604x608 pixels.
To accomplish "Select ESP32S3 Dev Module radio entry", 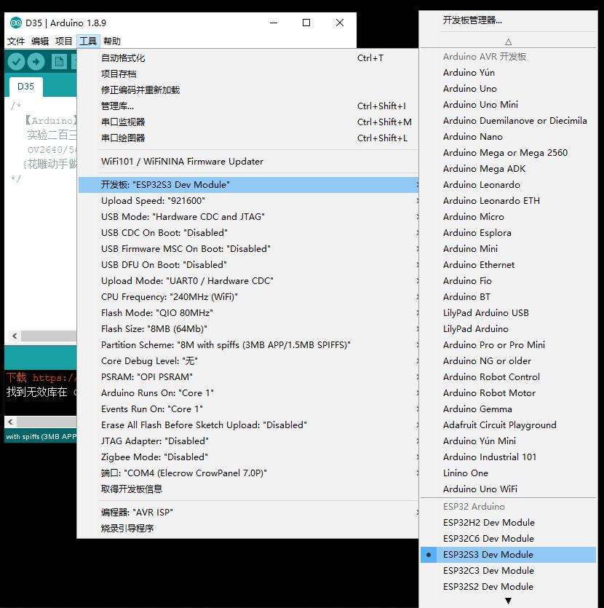I will [x=508, y=555].
